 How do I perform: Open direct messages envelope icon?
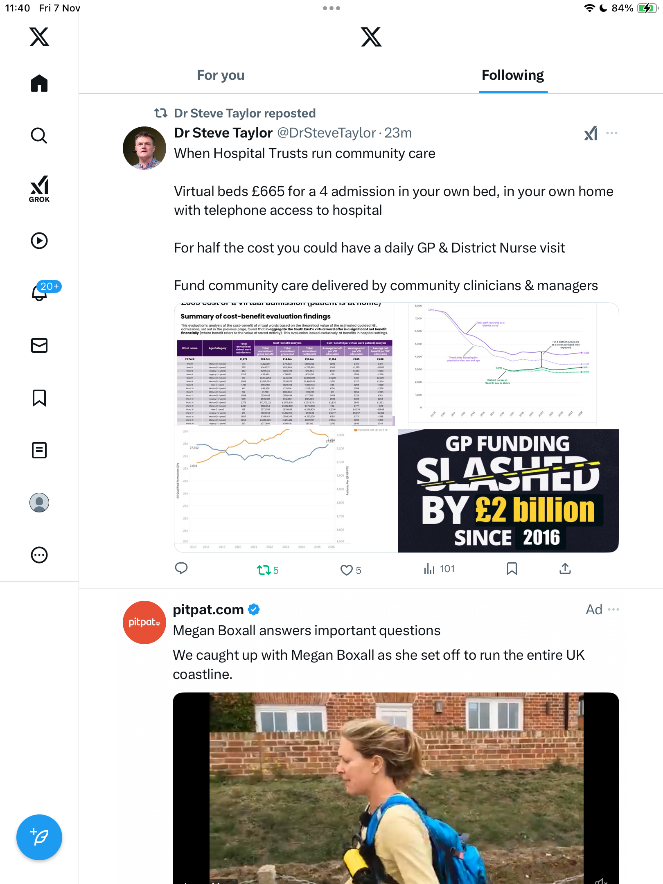(39, 345)
